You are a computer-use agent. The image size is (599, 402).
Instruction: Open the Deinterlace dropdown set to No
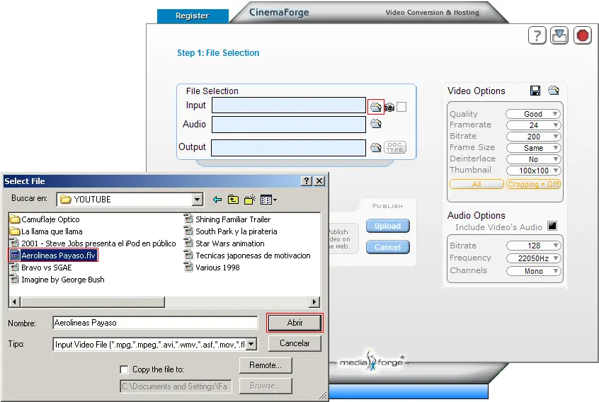(533, 159)
